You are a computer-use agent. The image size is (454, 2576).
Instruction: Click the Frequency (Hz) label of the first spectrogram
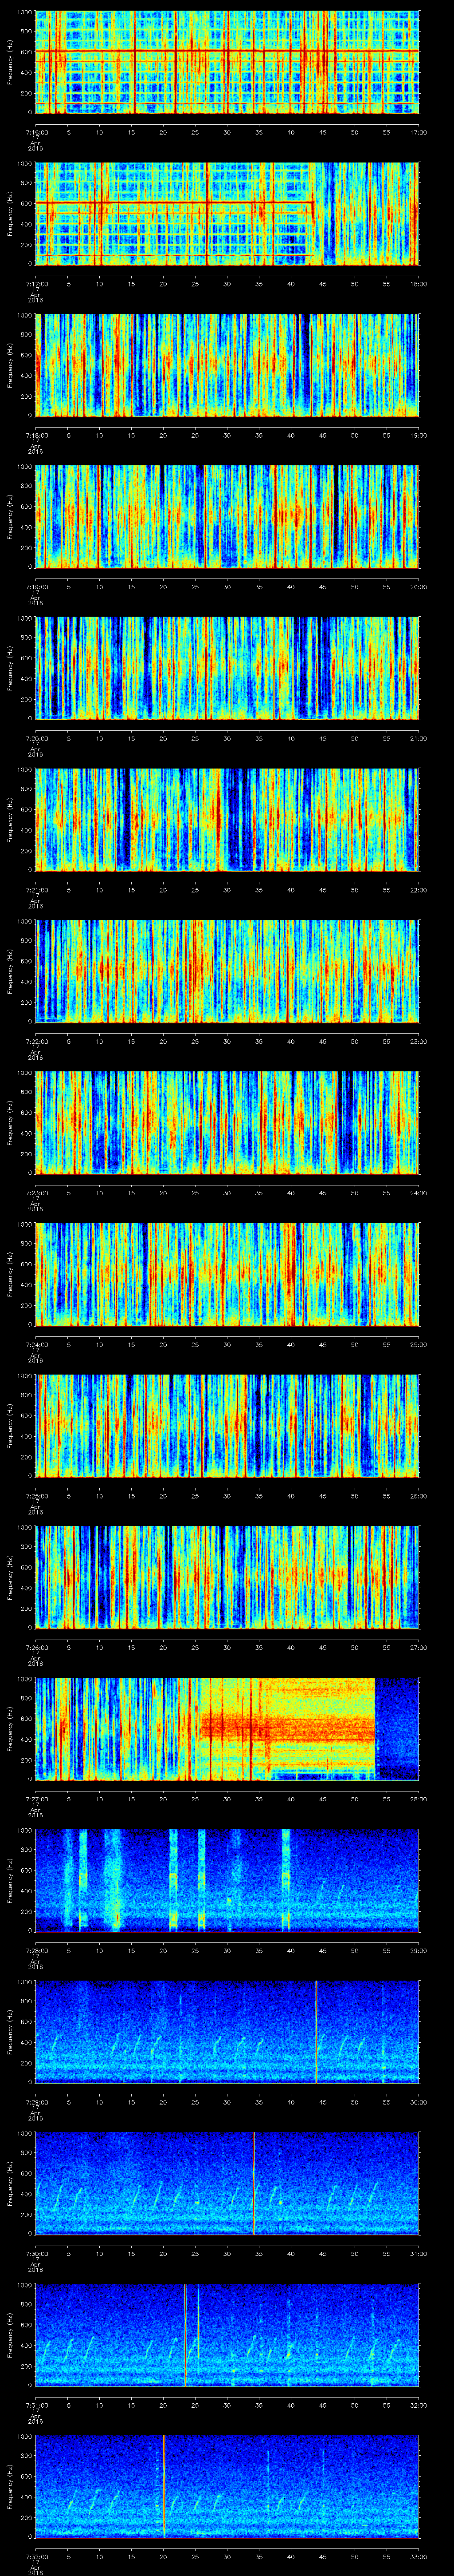click(10, 62)
